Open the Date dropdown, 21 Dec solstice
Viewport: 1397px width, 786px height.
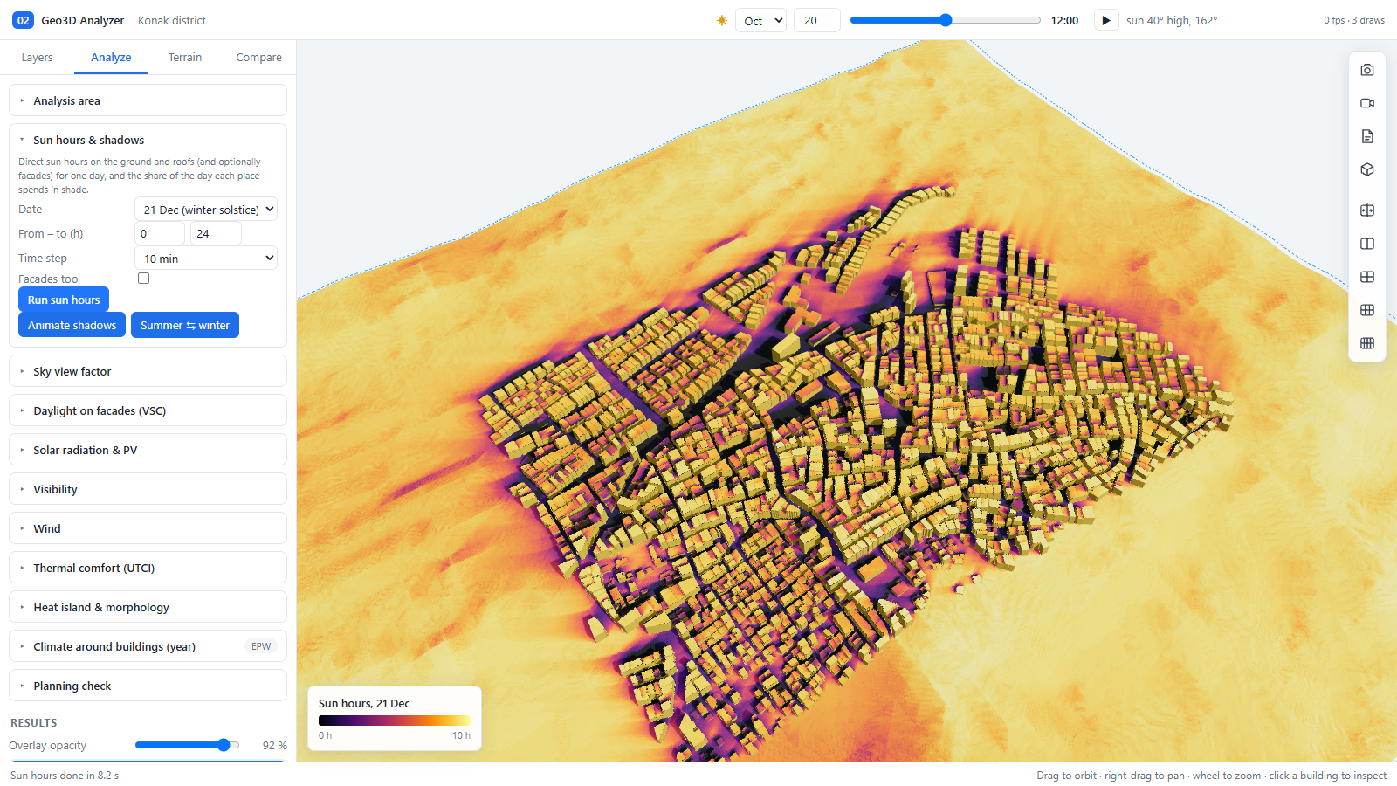click(x=206, y=210)
